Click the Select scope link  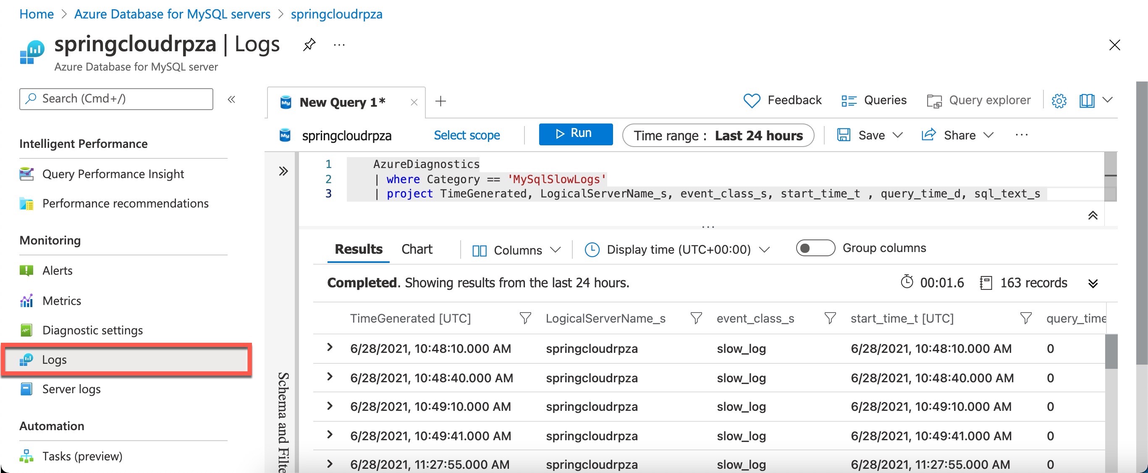point(467,135)
